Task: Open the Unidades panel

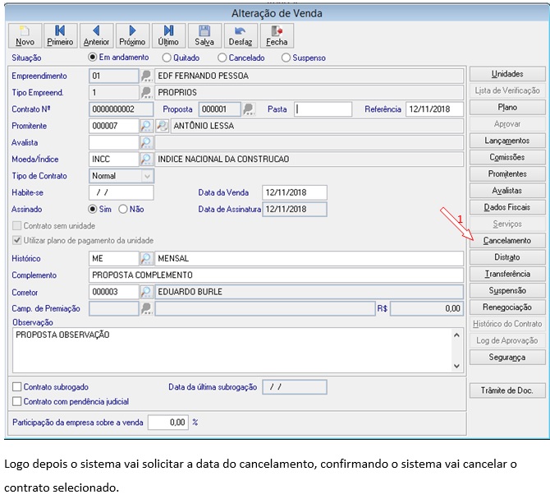Action: pos(507,74)
